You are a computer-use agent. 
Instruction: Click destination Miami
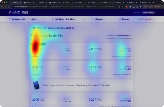pyautogui.click(x=33, y=19)
